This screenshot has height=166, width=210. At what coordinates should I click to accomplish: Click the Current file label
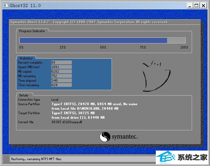[26, 122]
